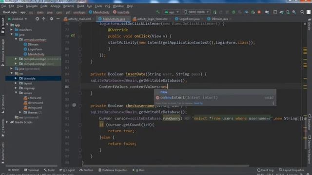Viewport: 312px width, 175px height.
Task: Click the green Debug bug icon
Action: [234, 12]
